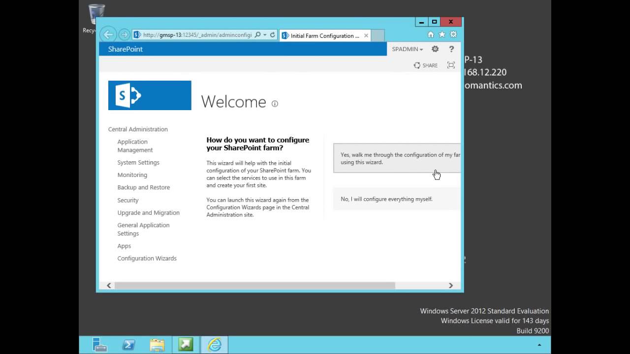
Task: Open SharePoint Help question mark
Action: 451,49
